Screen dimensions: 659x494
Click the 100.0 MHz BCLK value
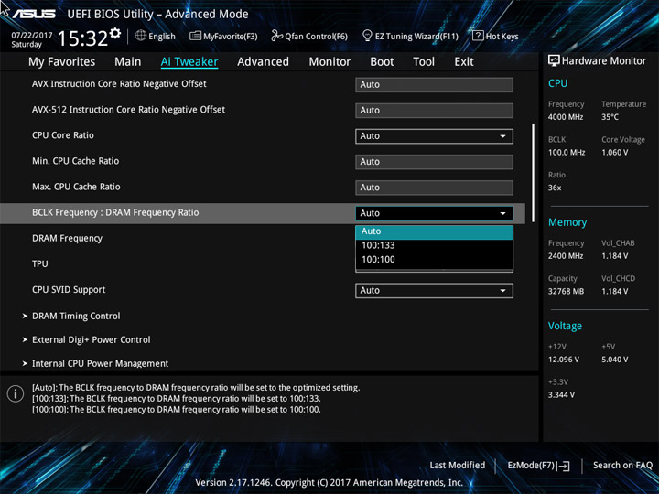pos(567,153)
